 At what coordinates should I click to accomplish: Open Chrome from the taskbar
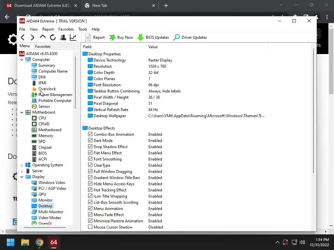click(x=39, y=242)
